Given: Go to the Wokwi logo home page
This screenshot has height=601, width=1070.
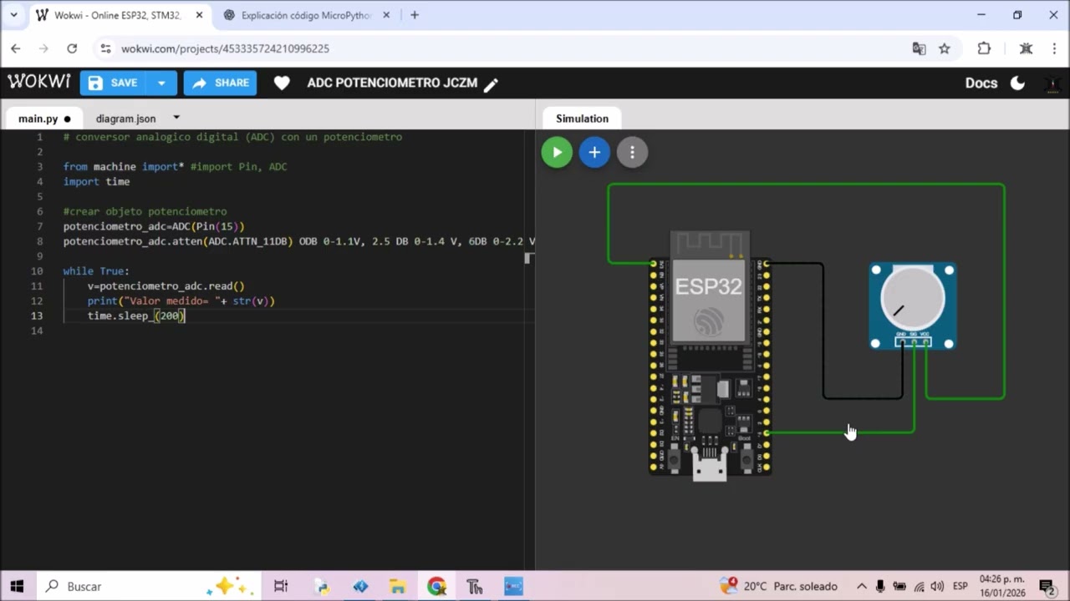Looking at the screenshot, I should [x=39, y=82].
